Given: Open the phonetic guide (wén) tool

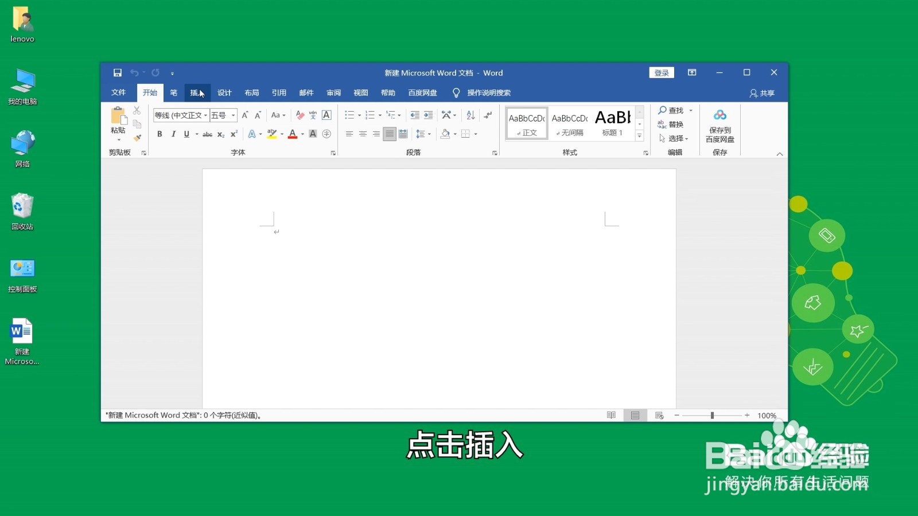Looking at the screenshot, I should tap(313, 115).
